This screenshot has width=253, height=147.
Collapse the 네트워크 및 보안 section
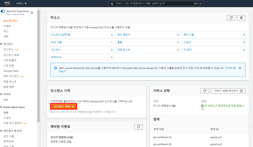click(1, 131)
